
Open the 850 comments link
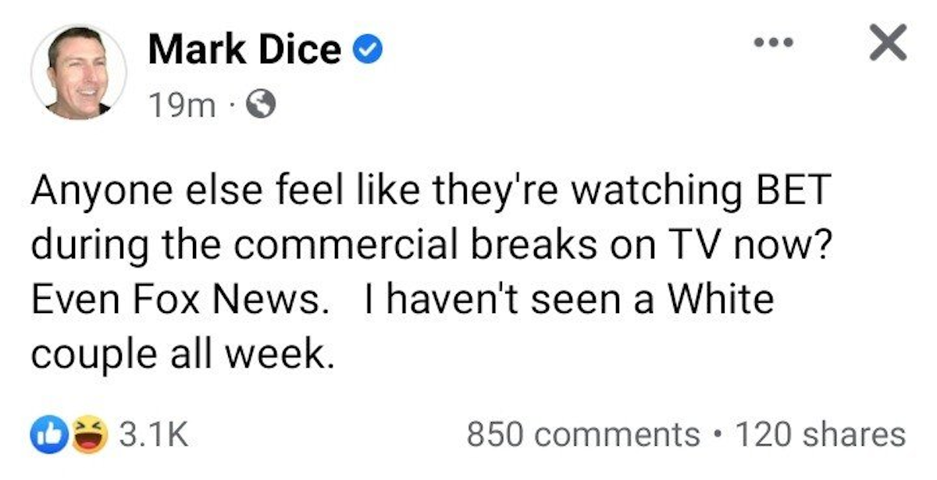click(583, 434)
